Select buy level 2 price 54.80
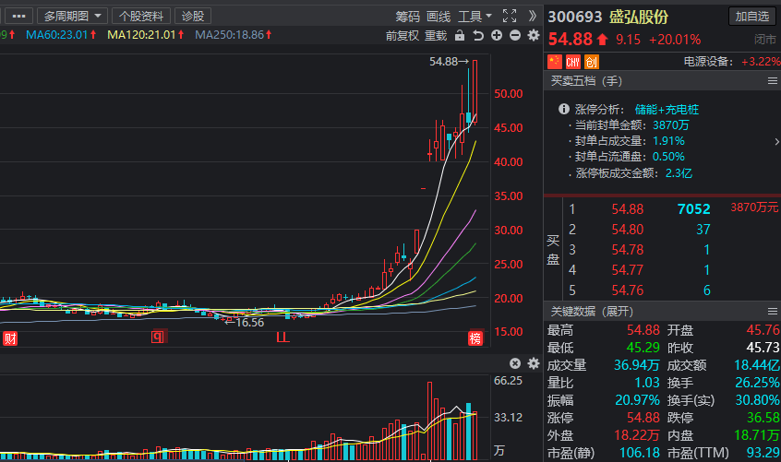The width and height of the screenshot is (781, 462). tap(628, 230)
